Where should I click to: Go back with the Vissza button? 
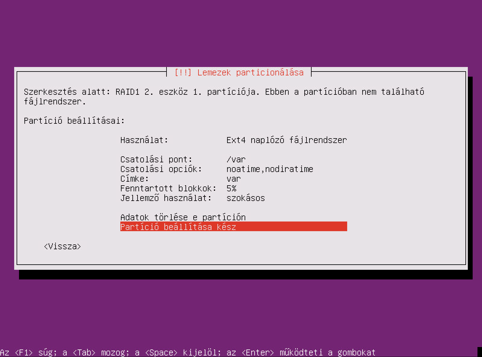point(62,246)
